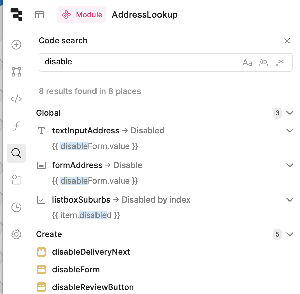Open the add component plus icon

tap(16, 45)
